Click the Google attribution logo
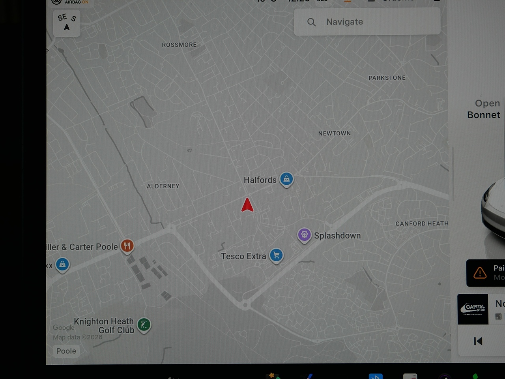 pyautogui.click(x=64, y=328)
